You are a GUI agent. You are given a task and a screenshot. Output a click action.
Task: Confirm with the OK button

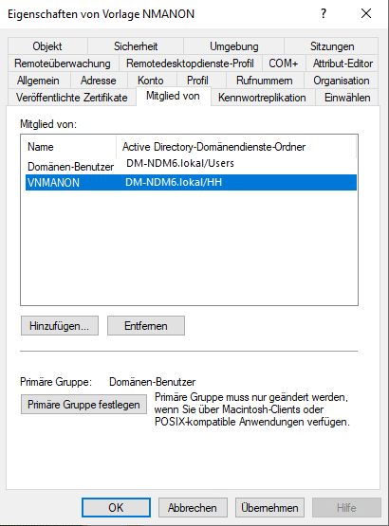click(116, 508)
